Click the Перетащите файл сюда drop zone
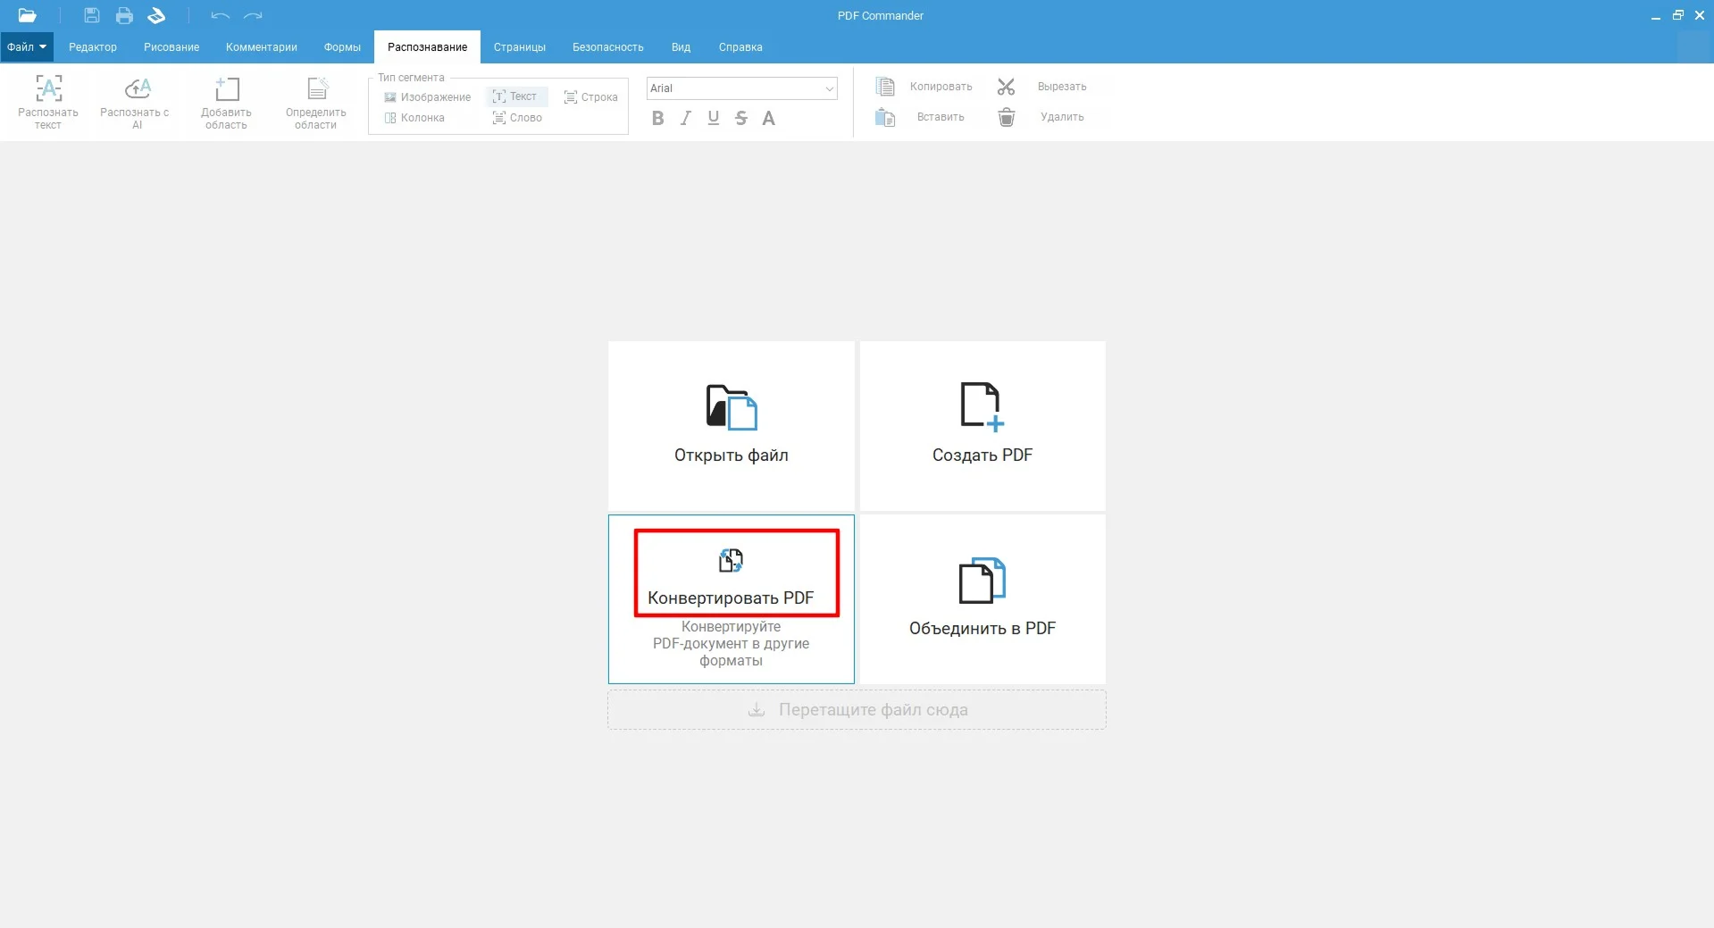This screenshot has width=1714, height=928. 857,710
